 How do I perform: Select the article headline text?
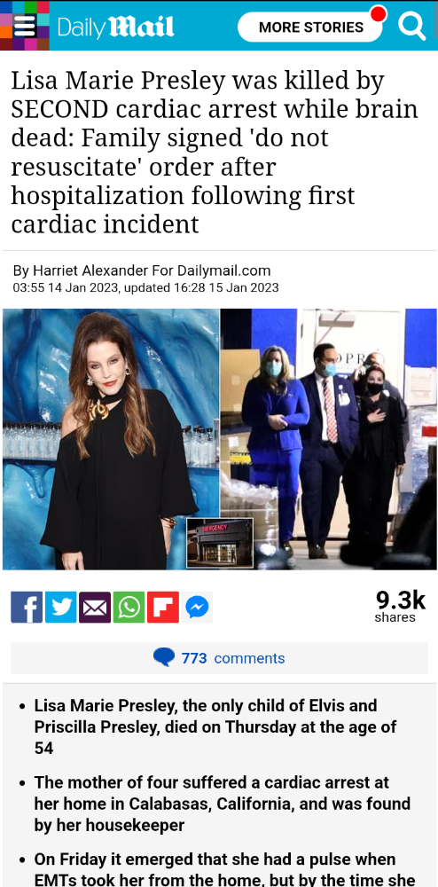tap(215, 153)
